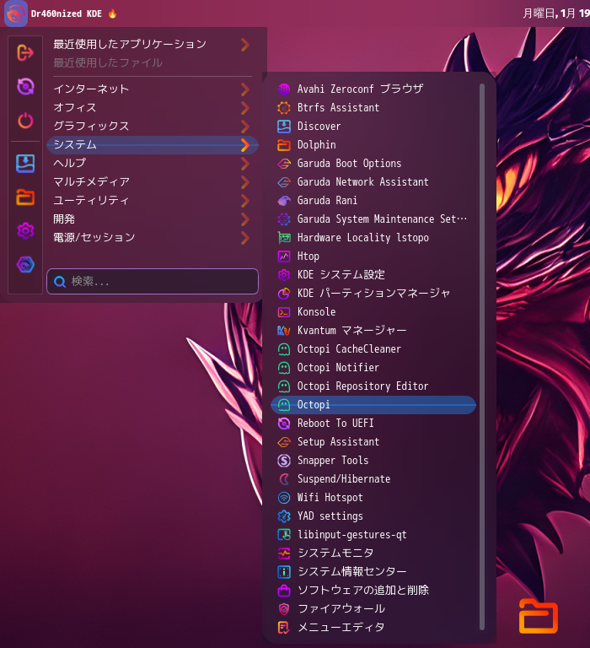
Task: Click the desktop folder icon at bottom right
Action: pos(539,616)
